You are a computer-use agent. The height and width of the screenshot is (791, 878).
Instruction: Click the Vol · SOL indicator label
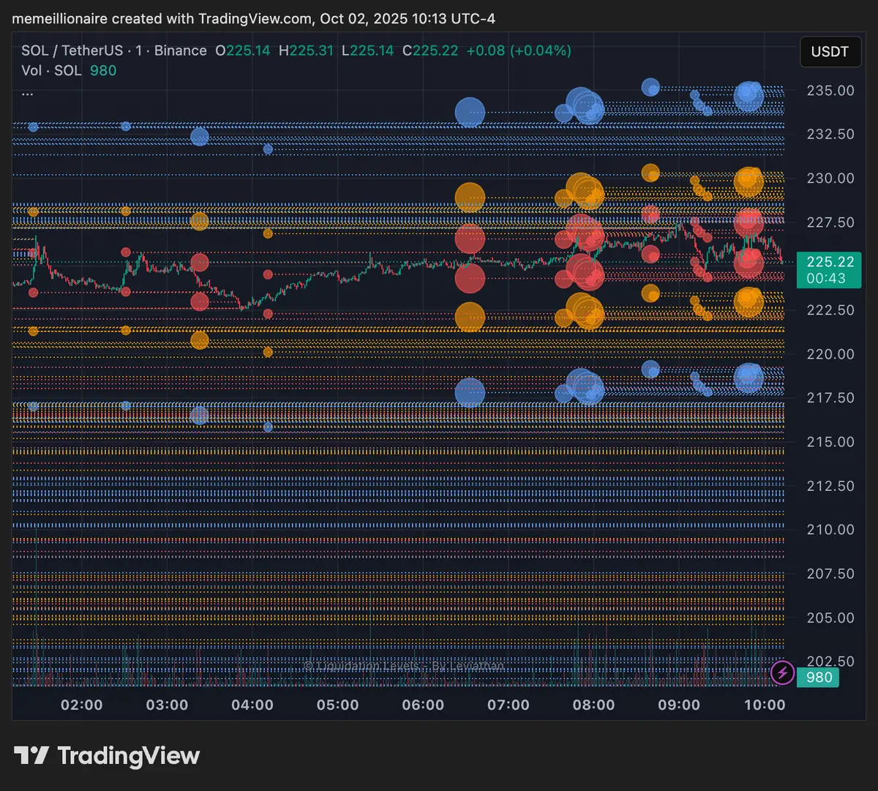[51, 70]
